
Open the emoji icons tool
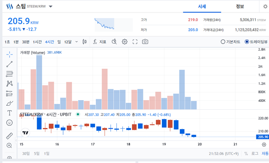point(9,123)
